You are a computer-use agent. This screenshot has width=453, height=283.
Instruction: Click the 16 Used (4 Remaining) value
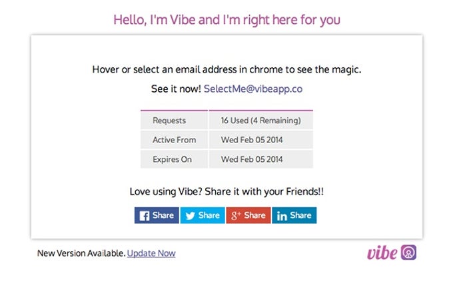(261, 121)
